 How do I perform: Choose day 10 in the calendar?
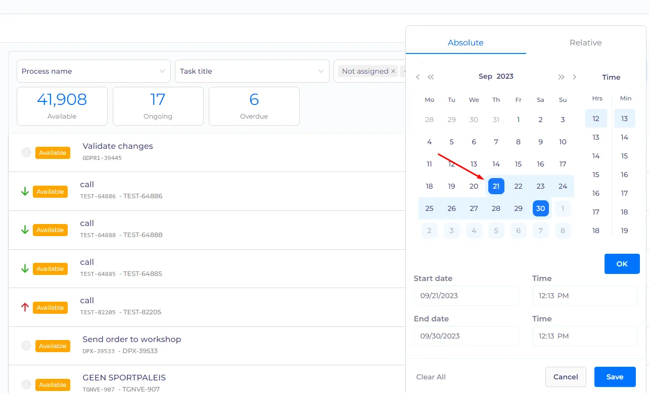(x=563, y=142)
